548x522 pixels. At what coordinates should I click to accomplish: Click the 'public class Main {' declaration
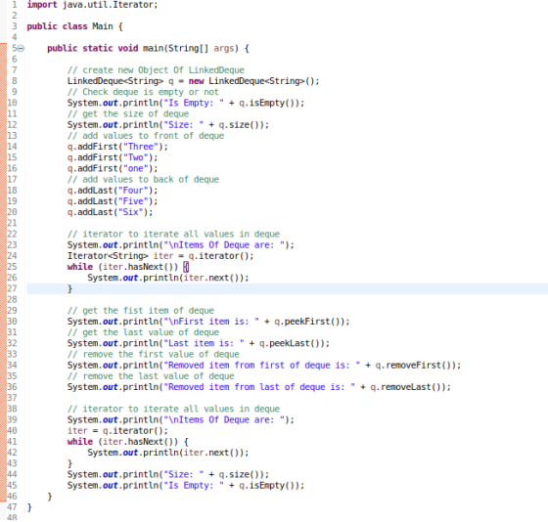(x=74, y=26)
